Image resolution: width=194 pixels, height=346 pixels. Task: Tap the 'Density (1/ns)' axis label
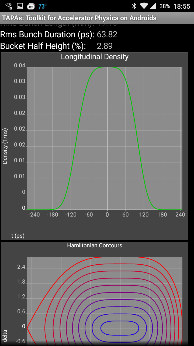[x=5, y=146]
